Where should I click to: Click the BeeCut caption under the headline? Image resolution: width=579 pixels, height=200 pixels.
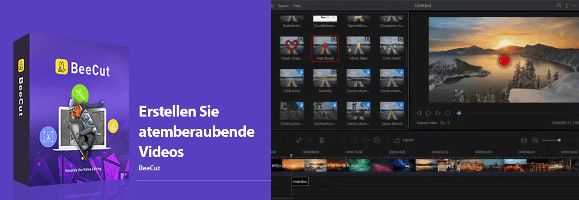tap(149, 168)
